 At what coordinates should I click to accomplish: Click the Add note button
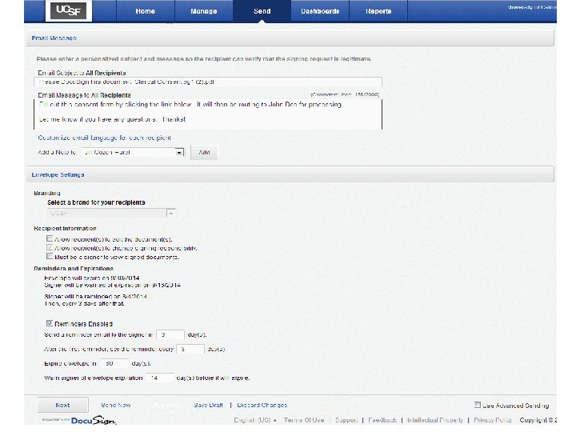click(204, 152)
